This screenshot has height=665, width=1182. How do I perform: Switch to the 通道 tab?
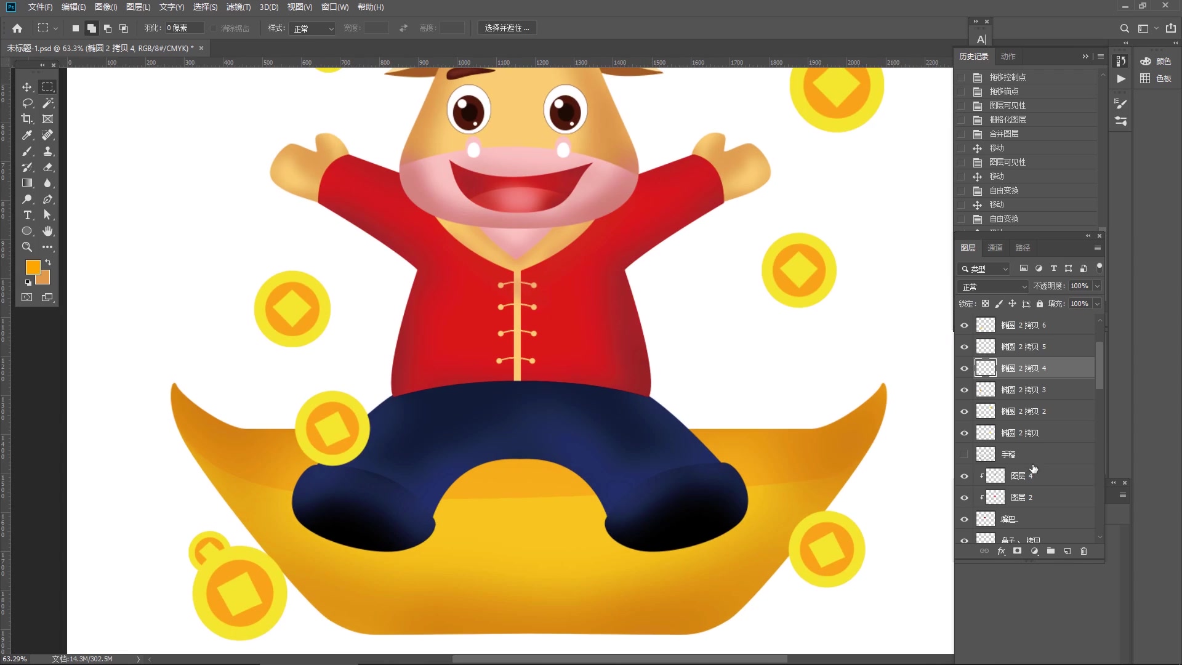pyautogui.click(x=995, y=248)
